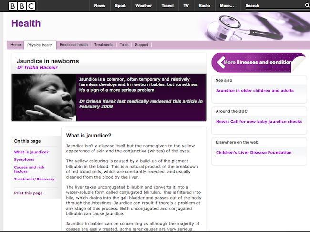
Task: Click the Print this page link
Action: [x=28, y=193]
